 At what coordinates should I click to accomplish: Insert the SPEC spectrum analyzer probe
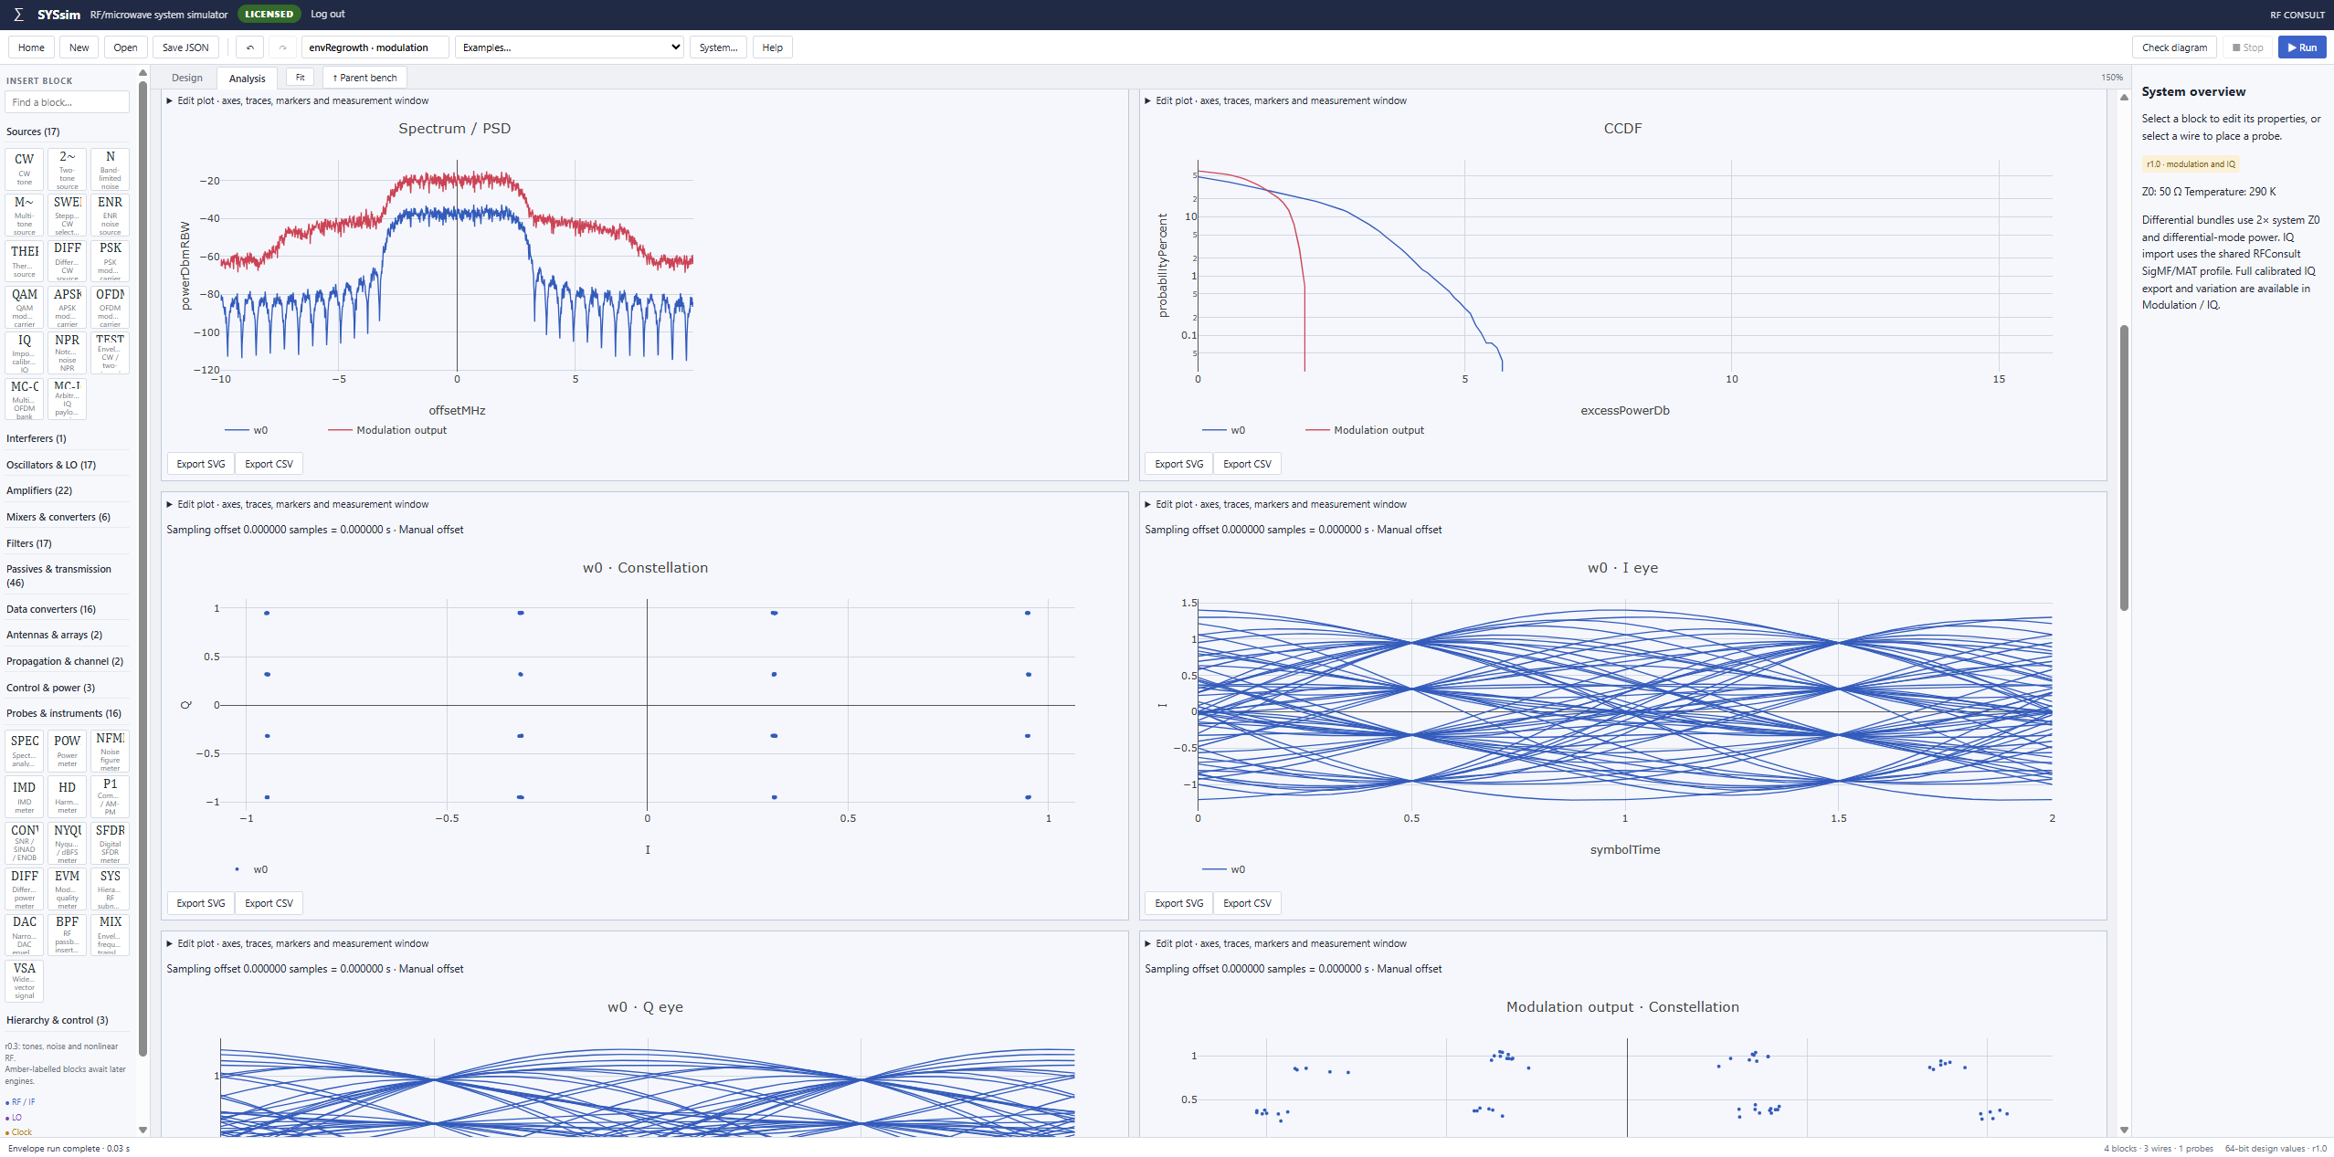point(25,751)
